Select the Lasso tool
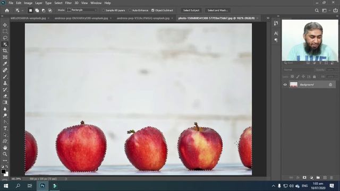This screenshot has width=340, height=191. pyautogui.click(x=5, y=38)
